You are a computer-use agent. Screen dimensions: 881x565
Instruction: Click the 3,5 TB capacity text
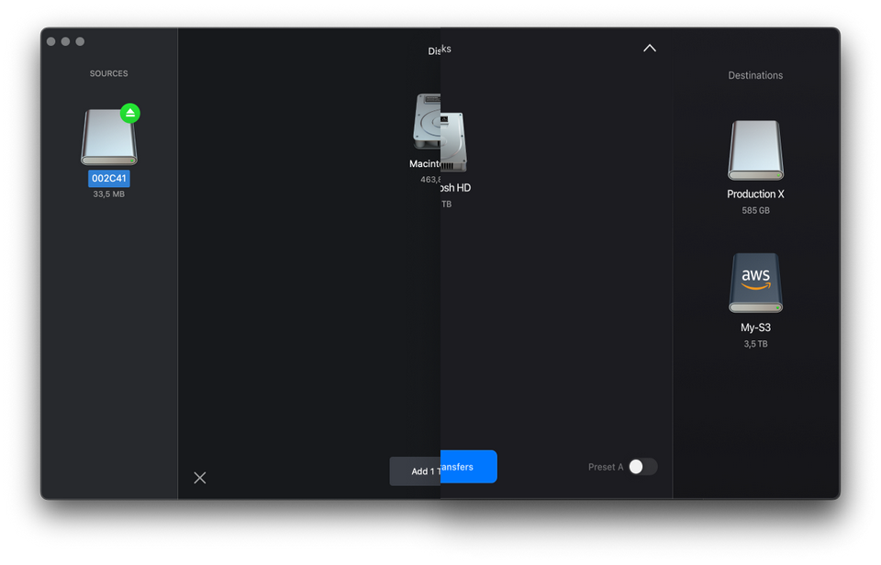click(x=755, y=344)
